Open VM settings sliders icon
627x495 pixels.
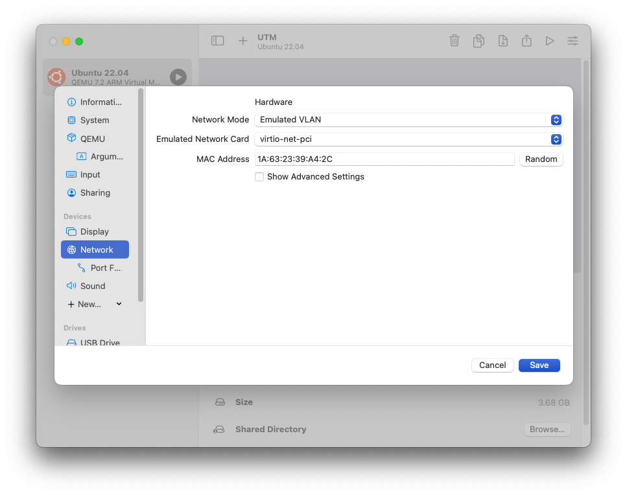click(x=573, y=41)
